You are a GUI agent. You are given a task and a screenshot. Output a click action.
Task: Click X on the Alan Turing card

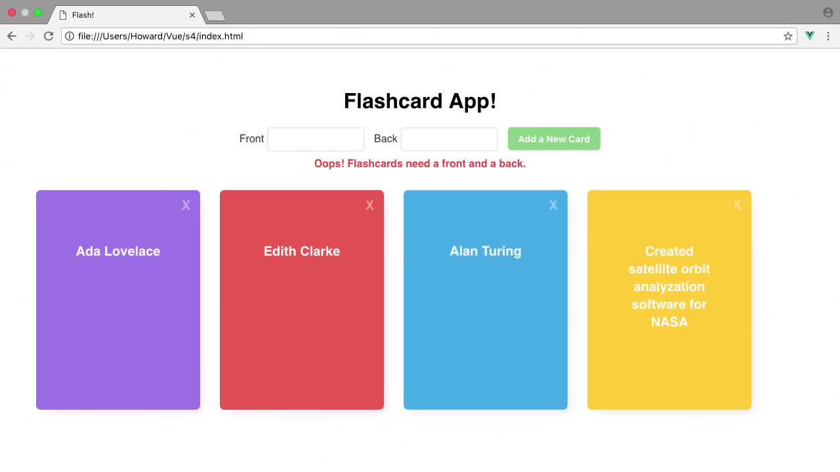(x=553, y=205)
